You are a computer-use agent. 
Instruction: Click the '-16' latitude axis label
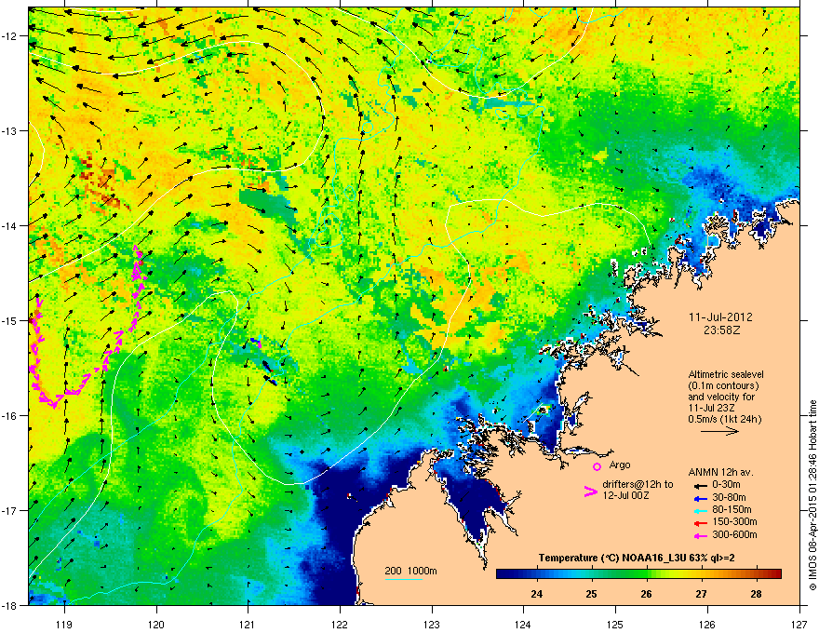tap(9, 416)
